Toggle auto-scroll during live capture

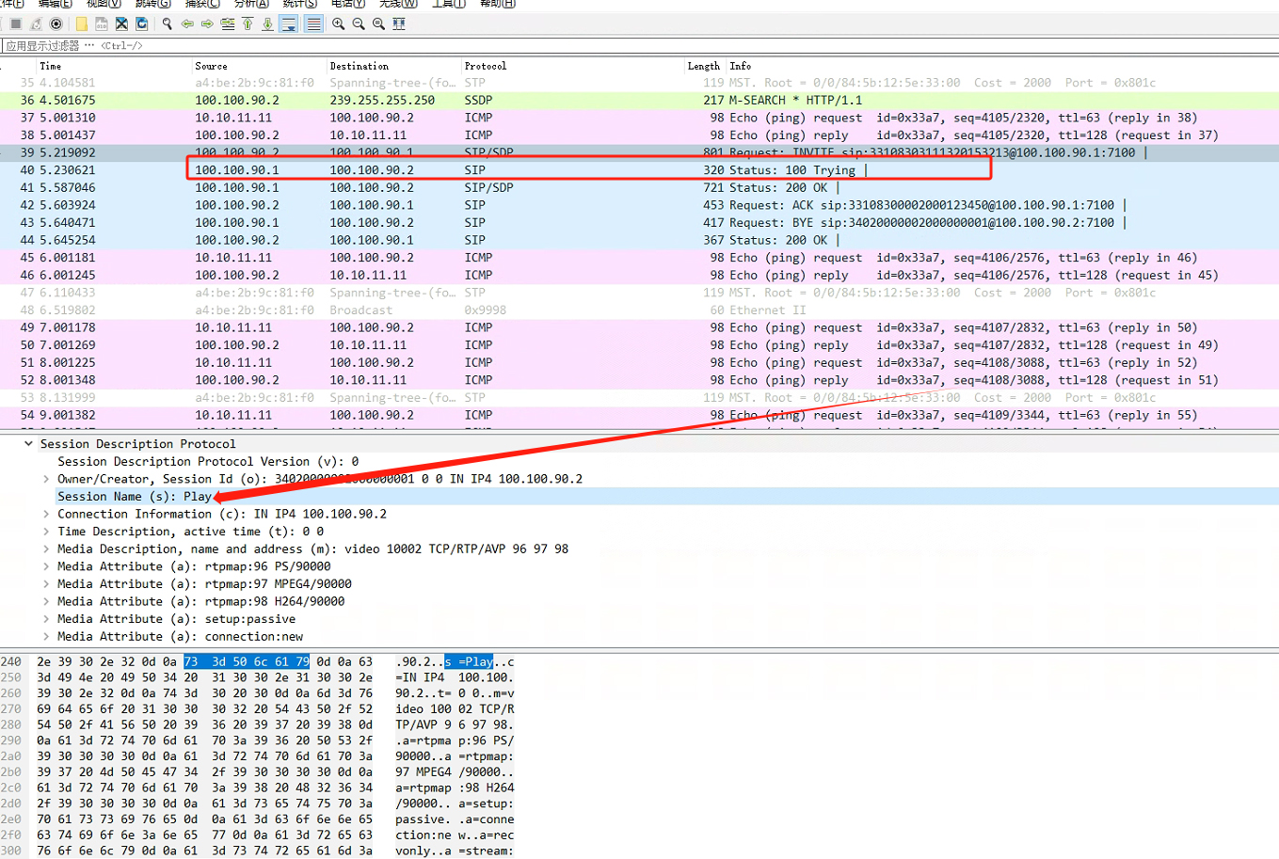coord(289,24)
